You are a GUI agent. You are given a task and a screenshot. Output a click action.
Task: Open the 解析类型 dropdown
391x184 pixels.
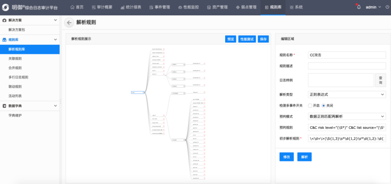tap(347, 94)
